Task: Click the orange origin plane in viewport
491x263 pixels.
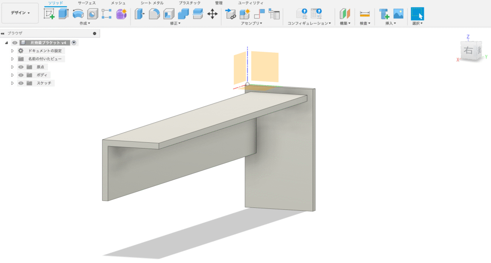Action: [264, 66]
